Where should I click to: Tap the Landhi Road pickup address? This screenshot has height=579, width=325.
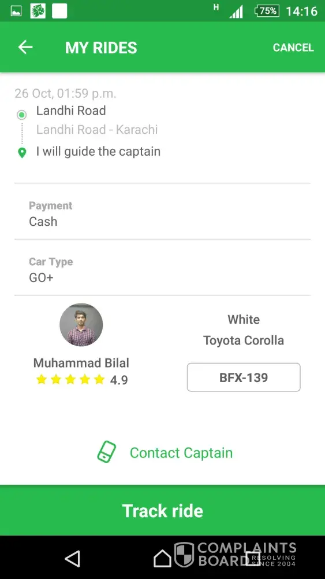tap(71, 111)
